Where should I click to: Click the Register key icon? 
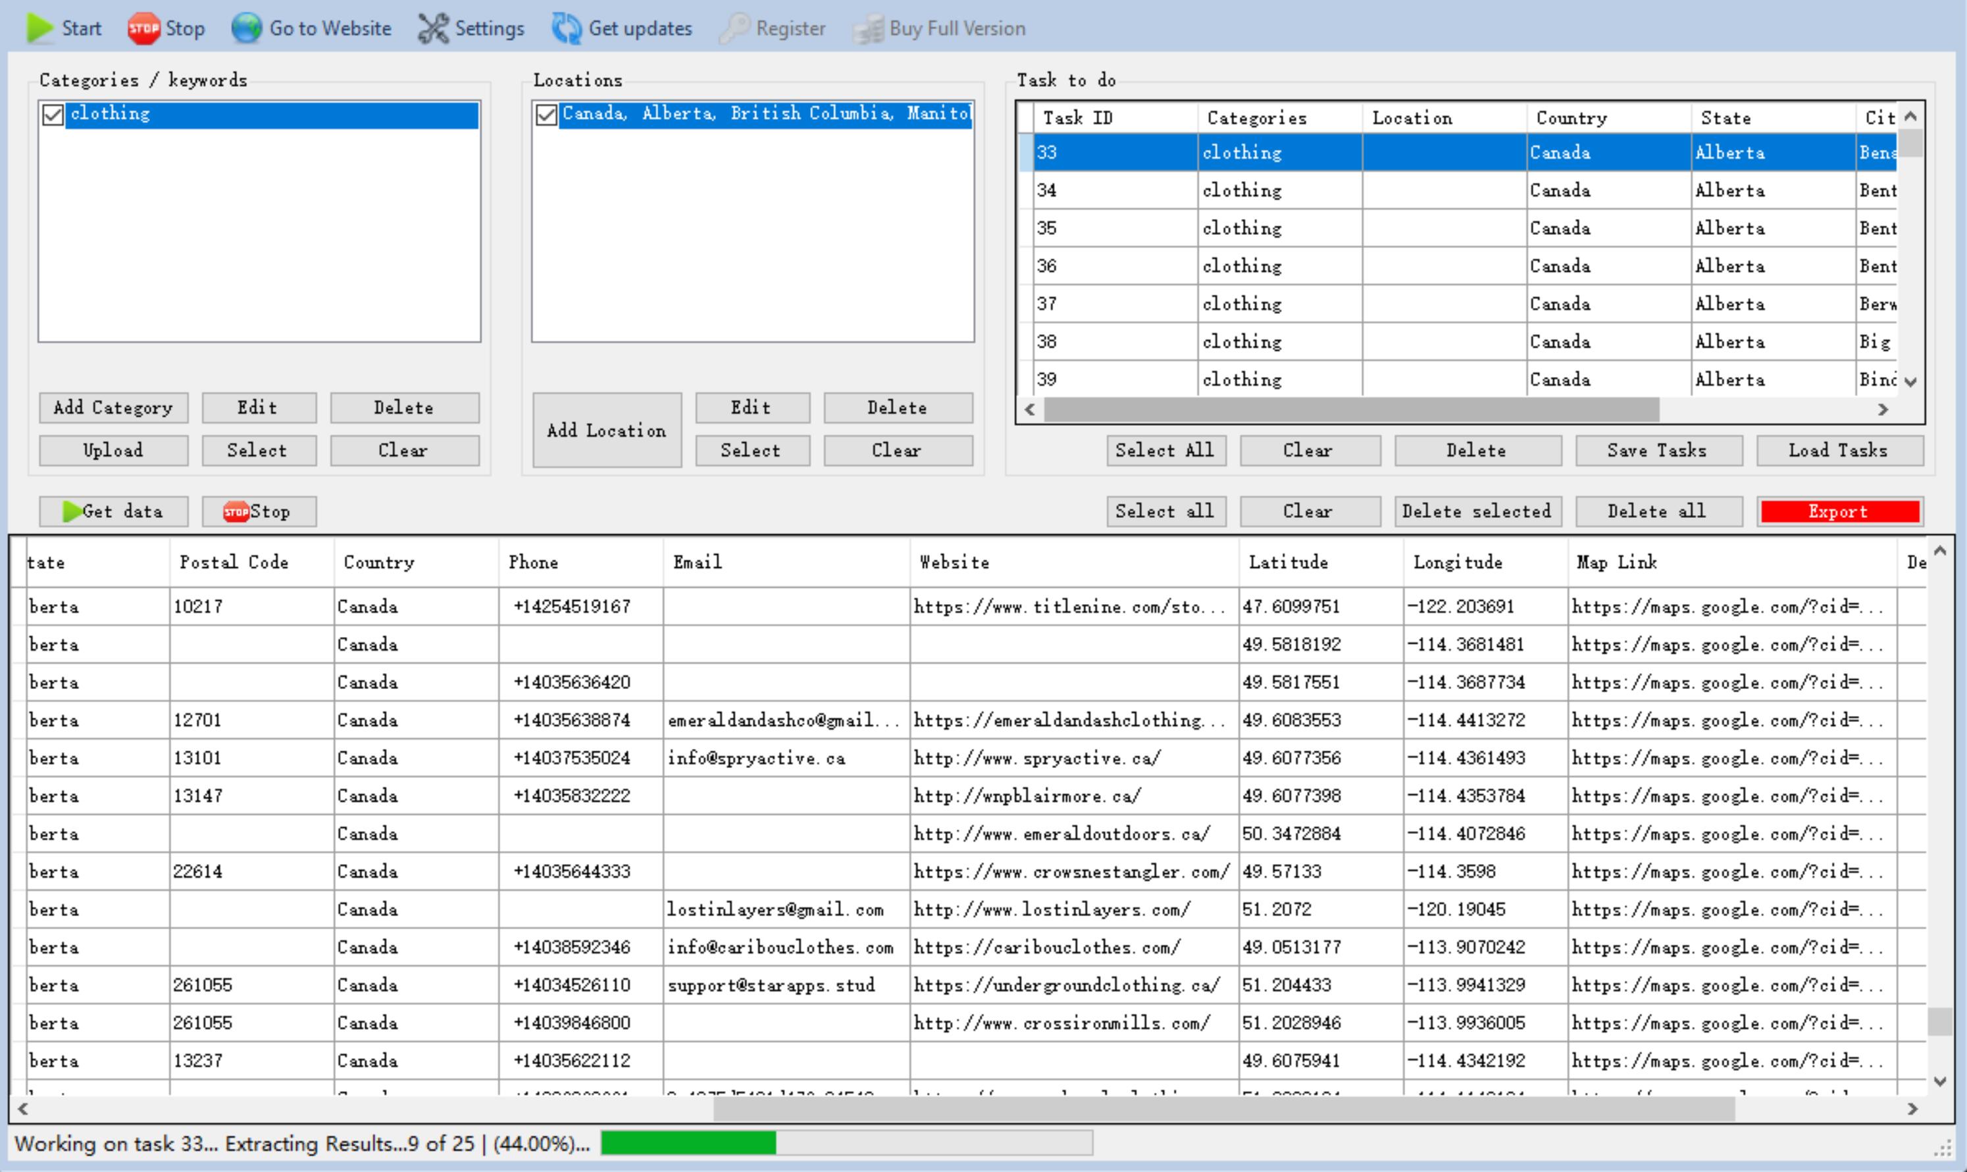pyautogui.click(x=734, y=28)
